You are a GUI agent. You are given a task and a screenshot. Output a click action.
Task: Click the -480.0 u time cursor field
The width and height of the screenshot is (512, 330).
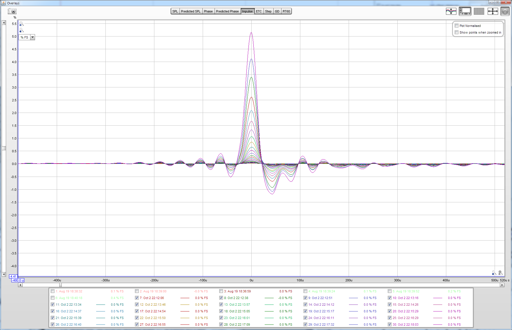coord(18,280)
